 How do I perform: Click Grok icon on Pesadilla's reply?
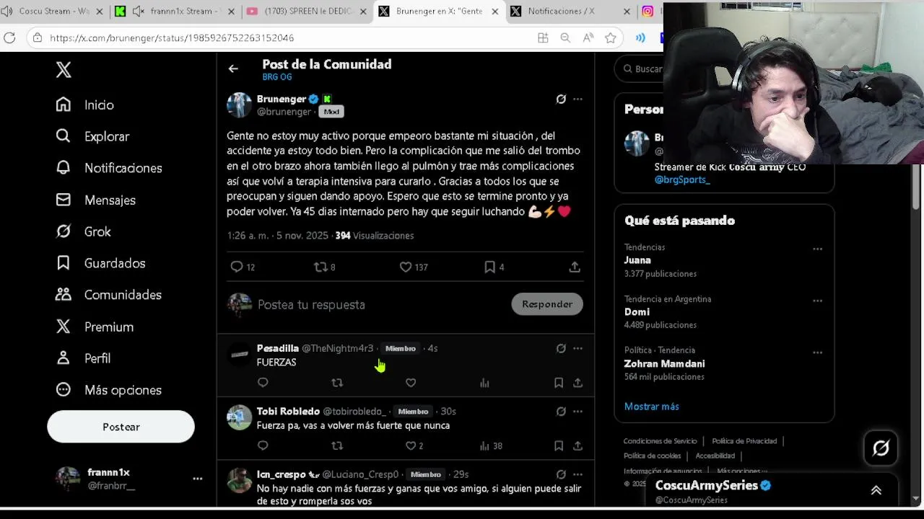[x=561, y=348]
